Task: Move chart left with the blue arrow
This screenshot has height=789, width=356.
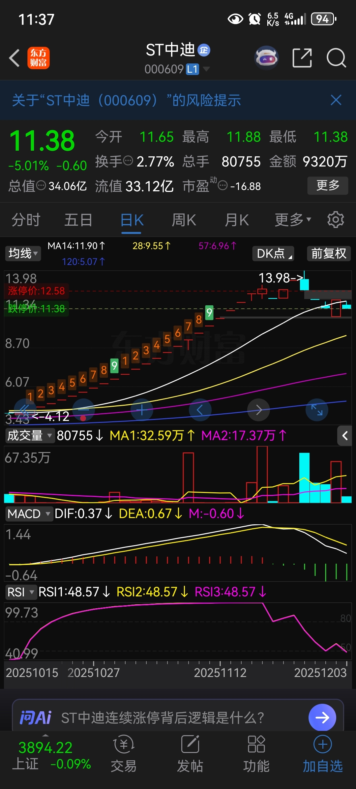Action: click(200, 410)
